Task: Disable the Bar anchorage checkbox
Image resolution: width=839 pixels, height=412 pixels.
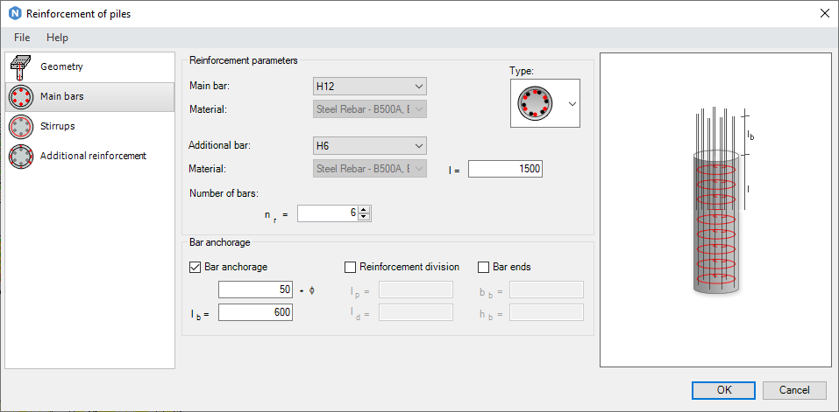Action: [196, 267]
